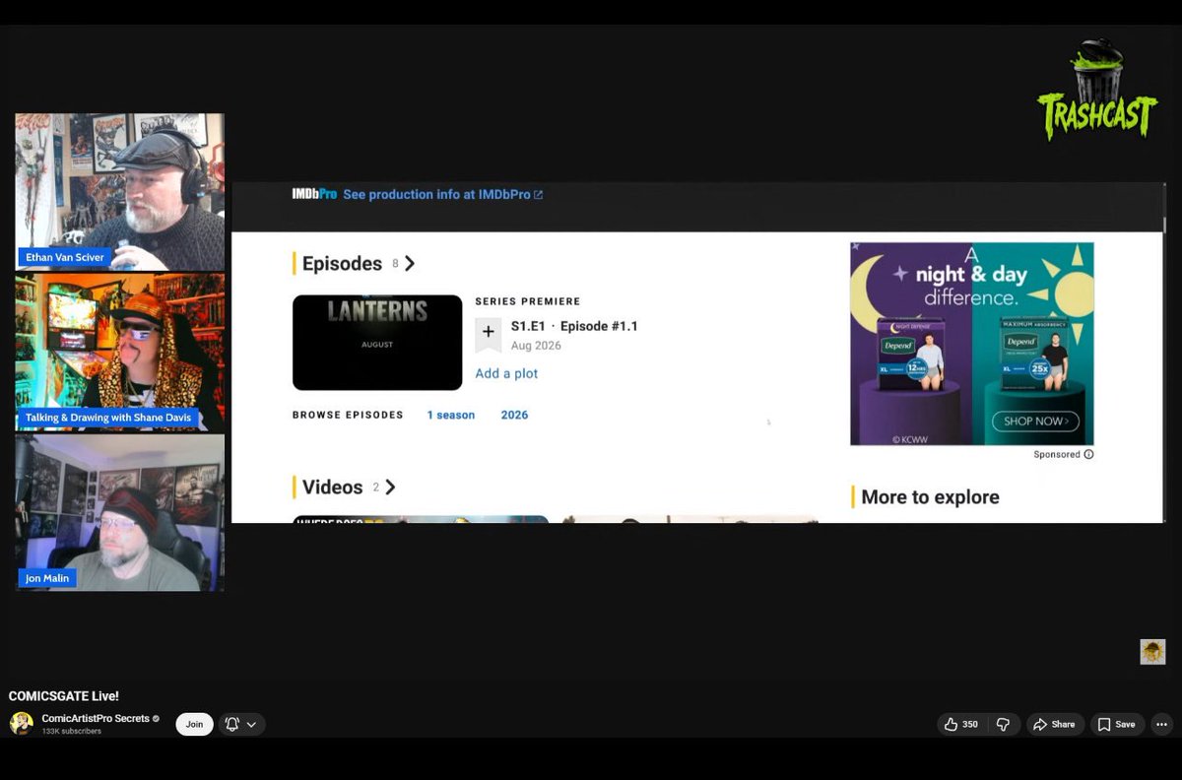Click Jon Malin webcam feed
Viewport: 1182px width, 780px height.
click(120, 512)
